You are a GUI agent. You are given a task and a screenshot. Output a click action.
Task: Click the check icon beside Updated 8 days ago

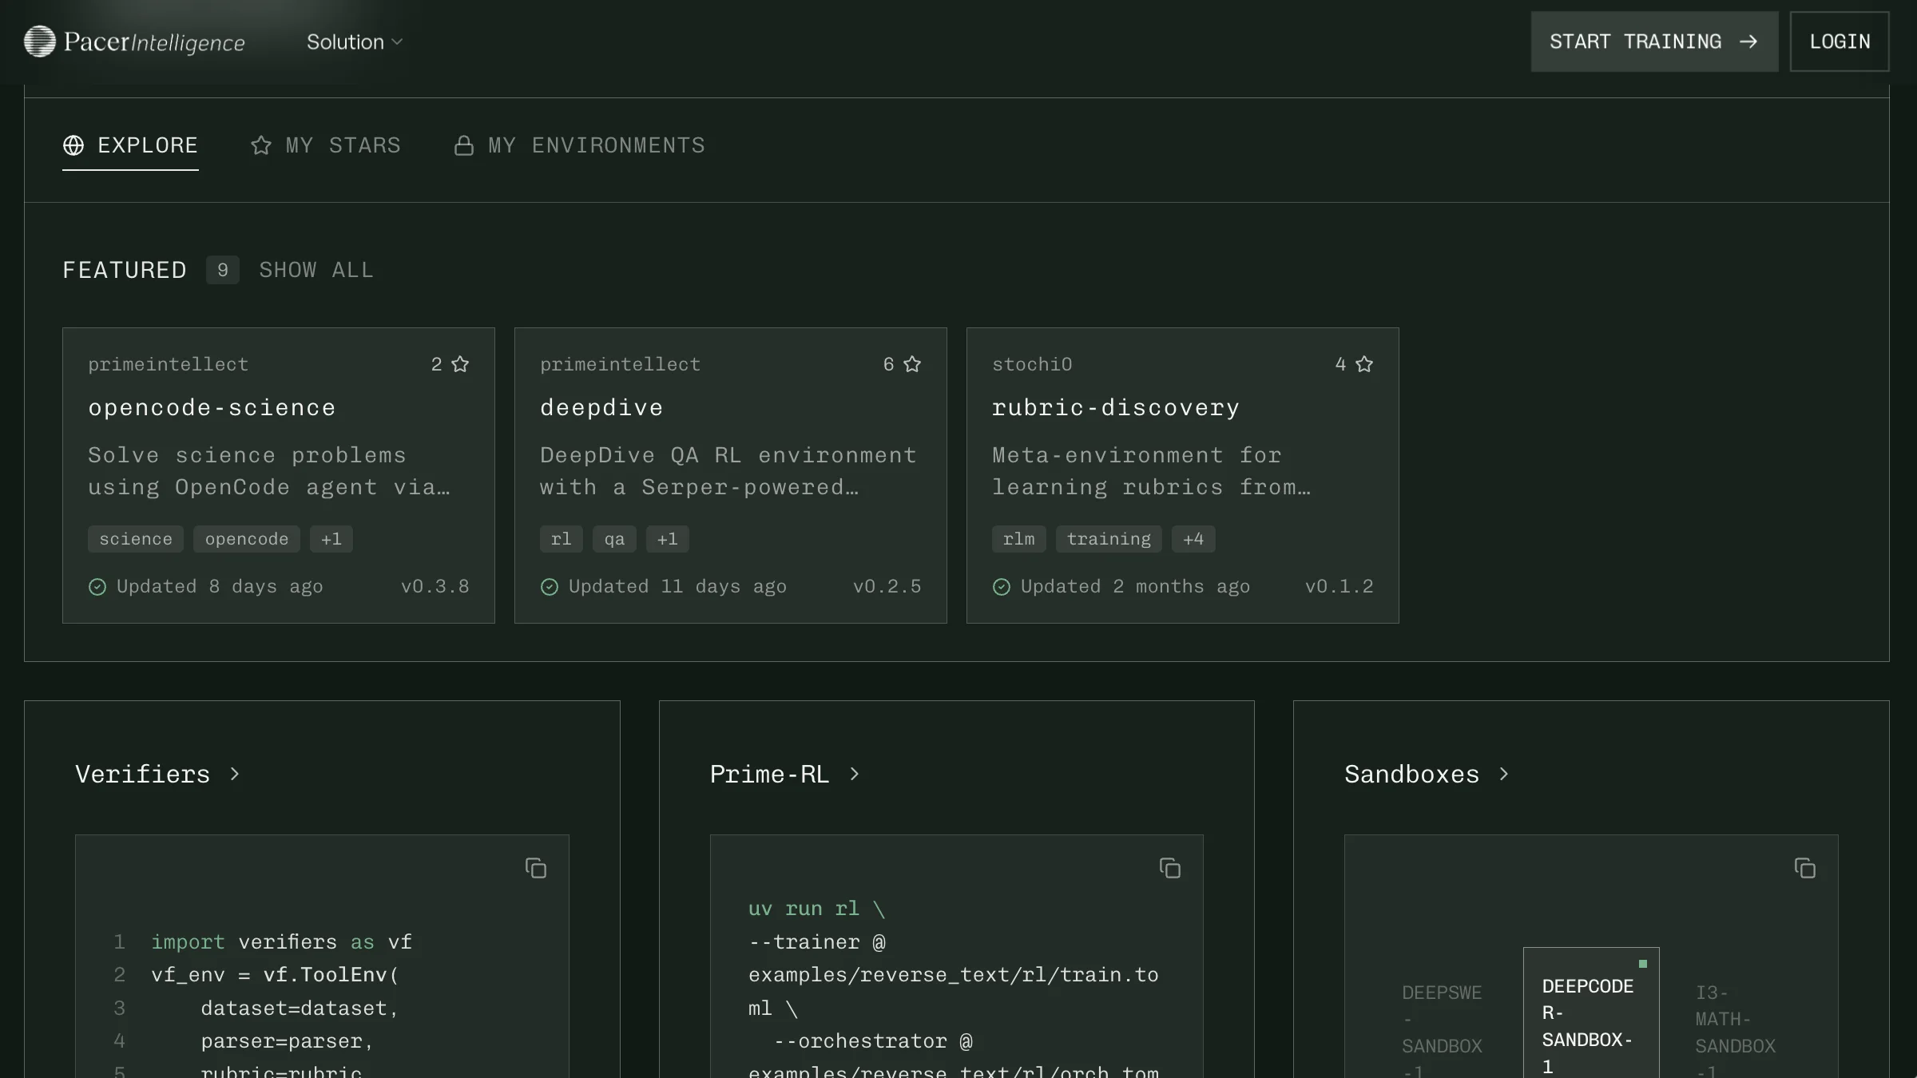coord(97,587)
